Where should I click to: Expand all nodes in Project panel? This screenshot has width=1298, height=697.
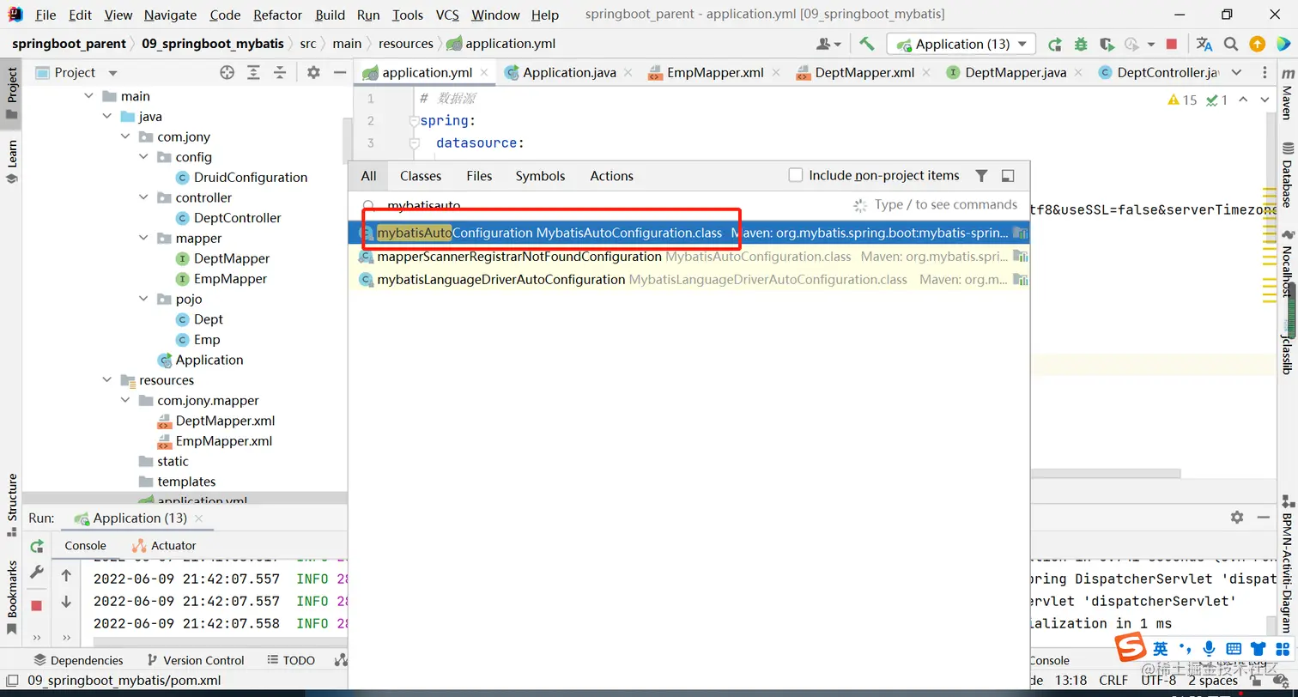253,73
